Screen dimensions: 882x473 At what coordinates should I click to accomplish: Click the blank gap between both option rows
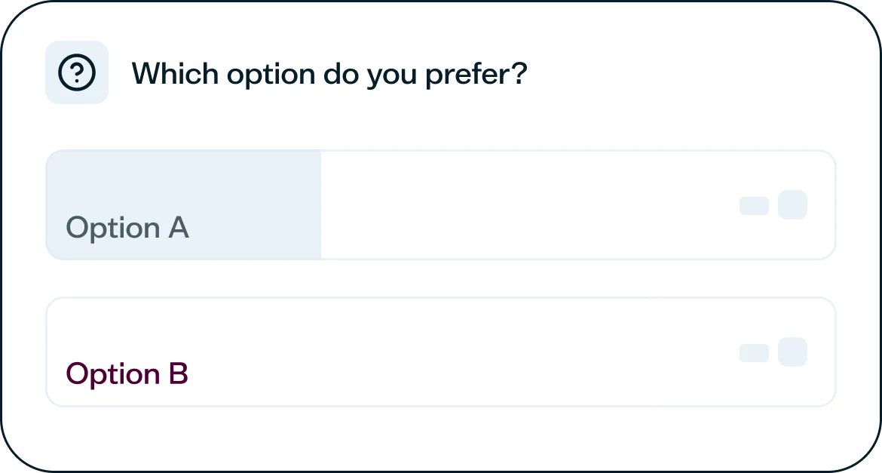click(441, 278)
